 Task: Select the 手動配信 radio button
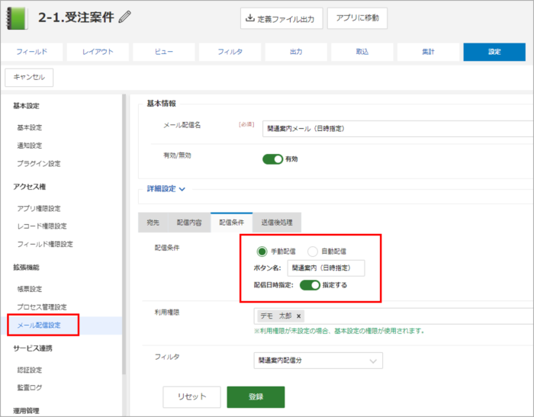click(x=262, y=252)
